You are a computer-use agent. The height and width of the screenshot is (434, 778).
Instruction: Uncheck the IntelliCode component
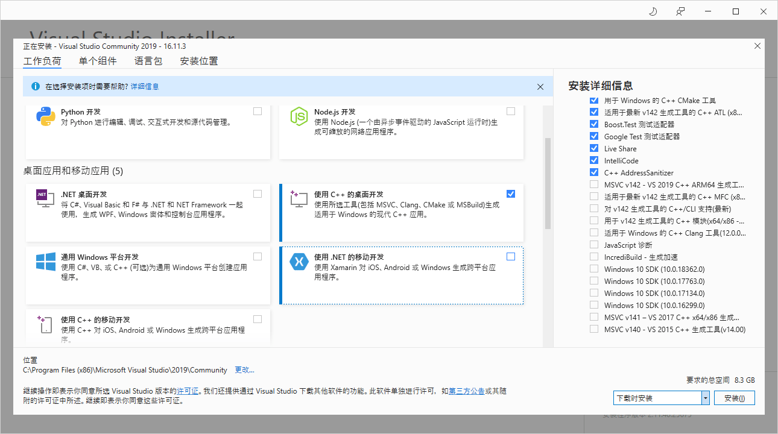[594, 160]
